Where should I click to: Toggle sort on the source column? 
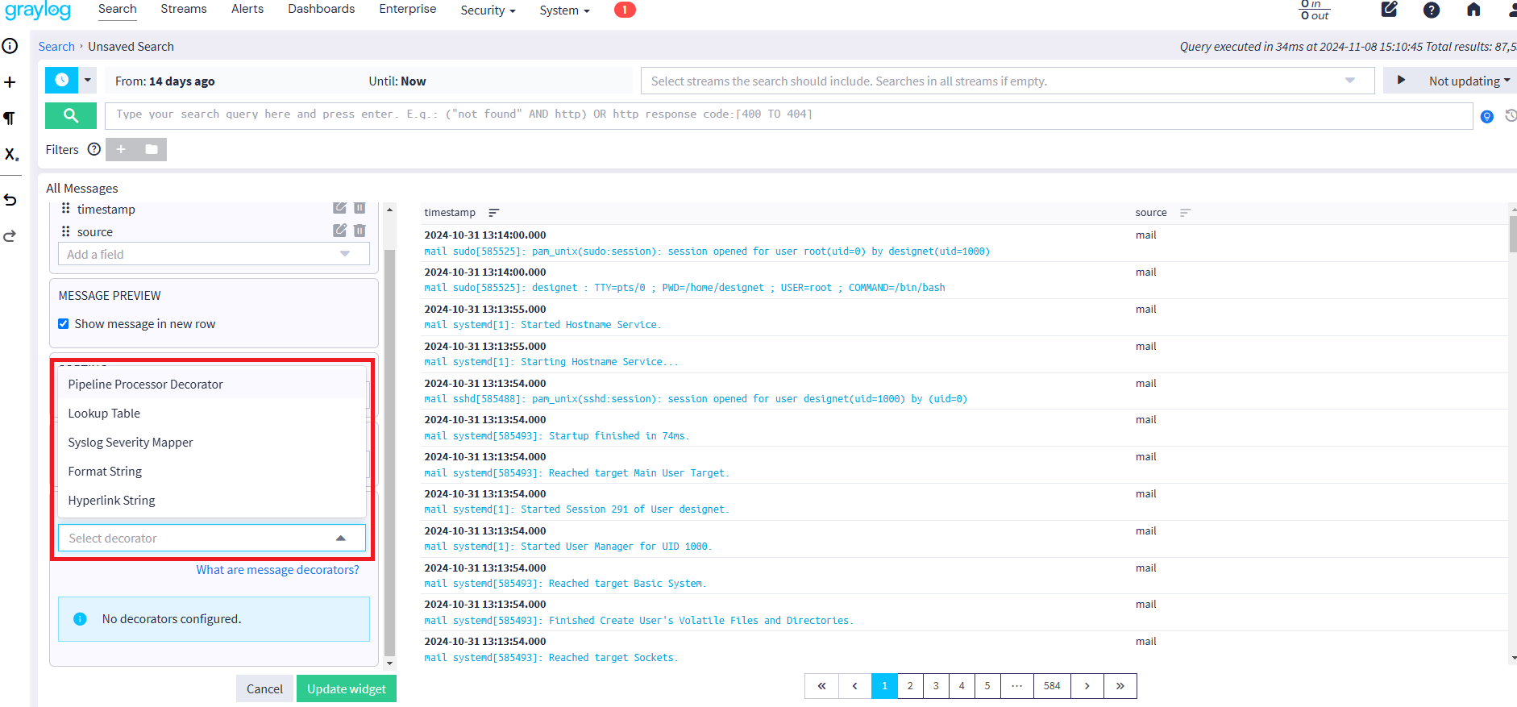point(1185,213)
